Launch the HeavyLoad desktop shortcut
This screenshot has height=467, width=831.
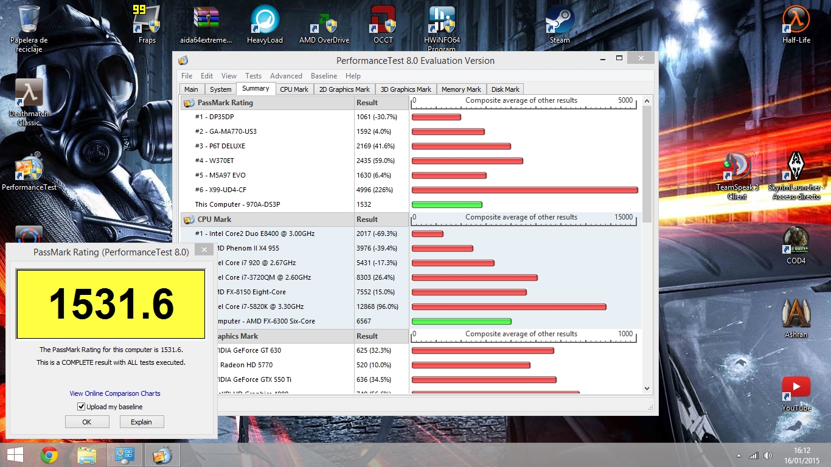pyautogui.click(x=265, y=24)
